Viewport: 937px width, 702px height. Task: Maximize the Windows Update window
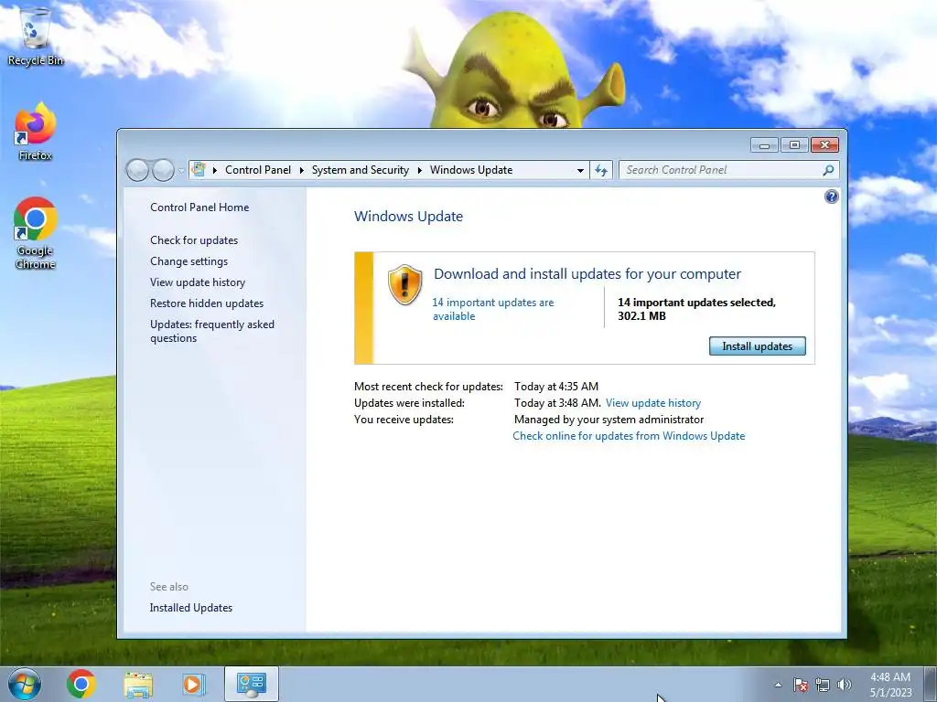click(x=794, y=145)
